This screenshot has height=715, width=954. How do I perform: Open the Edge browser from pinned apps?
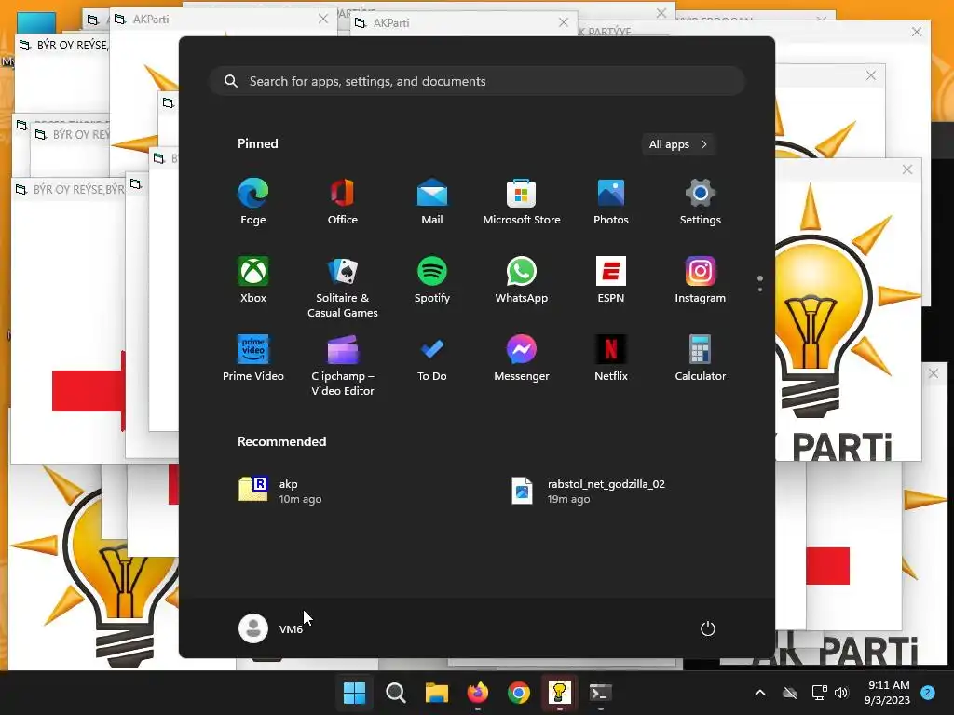point(253,202)
